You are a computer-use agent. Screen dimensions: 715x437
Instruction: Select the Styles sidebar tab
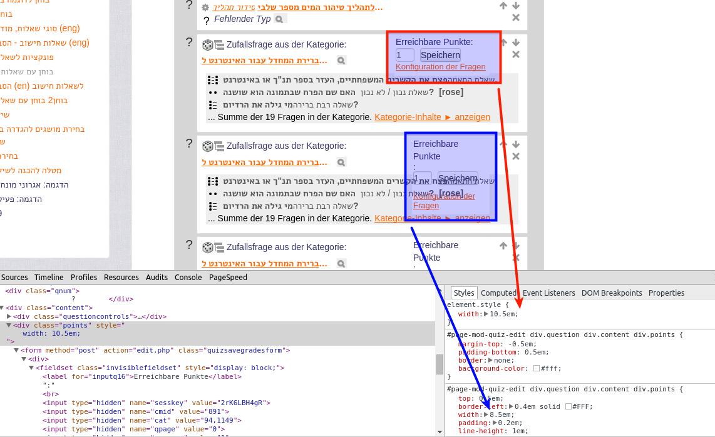tap(464, 293)
